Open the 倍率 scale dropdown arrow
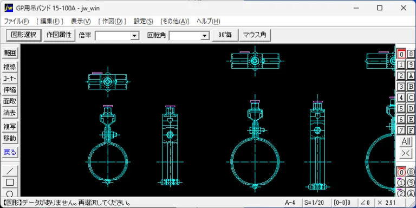416x208 pixels. pyautogui.click(x=135, y=36)
